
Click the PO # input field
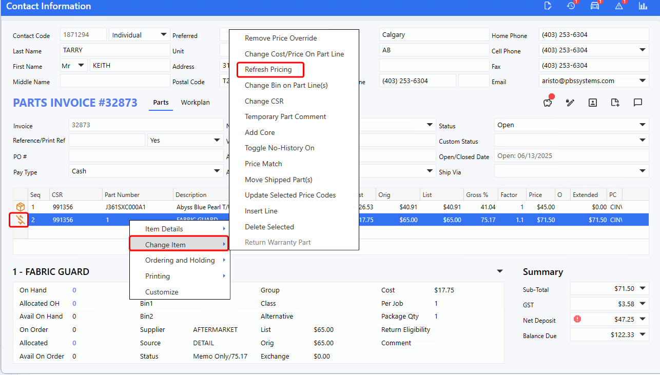146,156
